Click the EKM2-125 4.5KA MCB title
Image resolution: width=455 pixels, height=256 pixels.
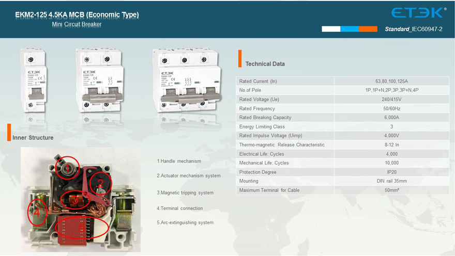[77, 15]
